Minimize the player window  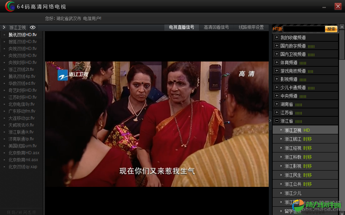point(324,7)
